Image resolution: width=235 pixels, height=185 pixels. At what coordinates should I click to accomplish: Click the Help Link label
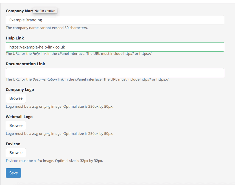coord(15,38)
